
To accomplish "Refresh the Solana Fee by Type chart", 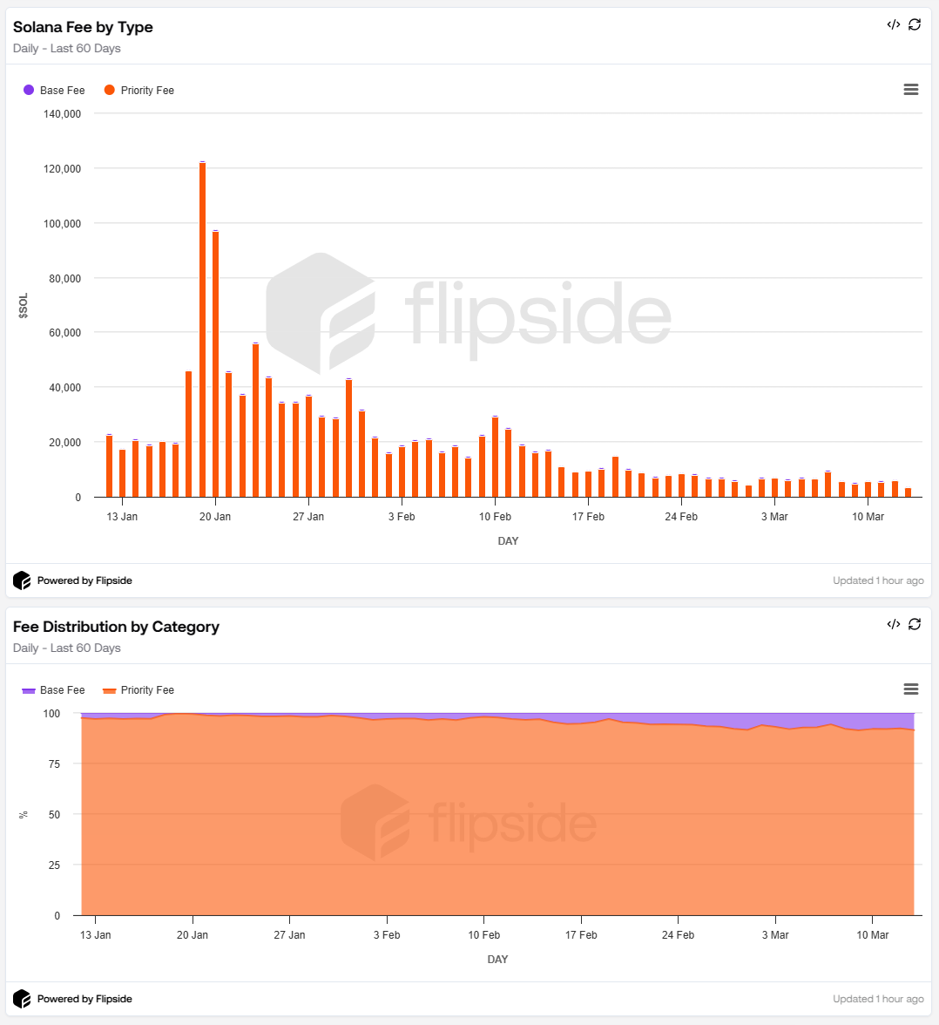I will (915, 24).
